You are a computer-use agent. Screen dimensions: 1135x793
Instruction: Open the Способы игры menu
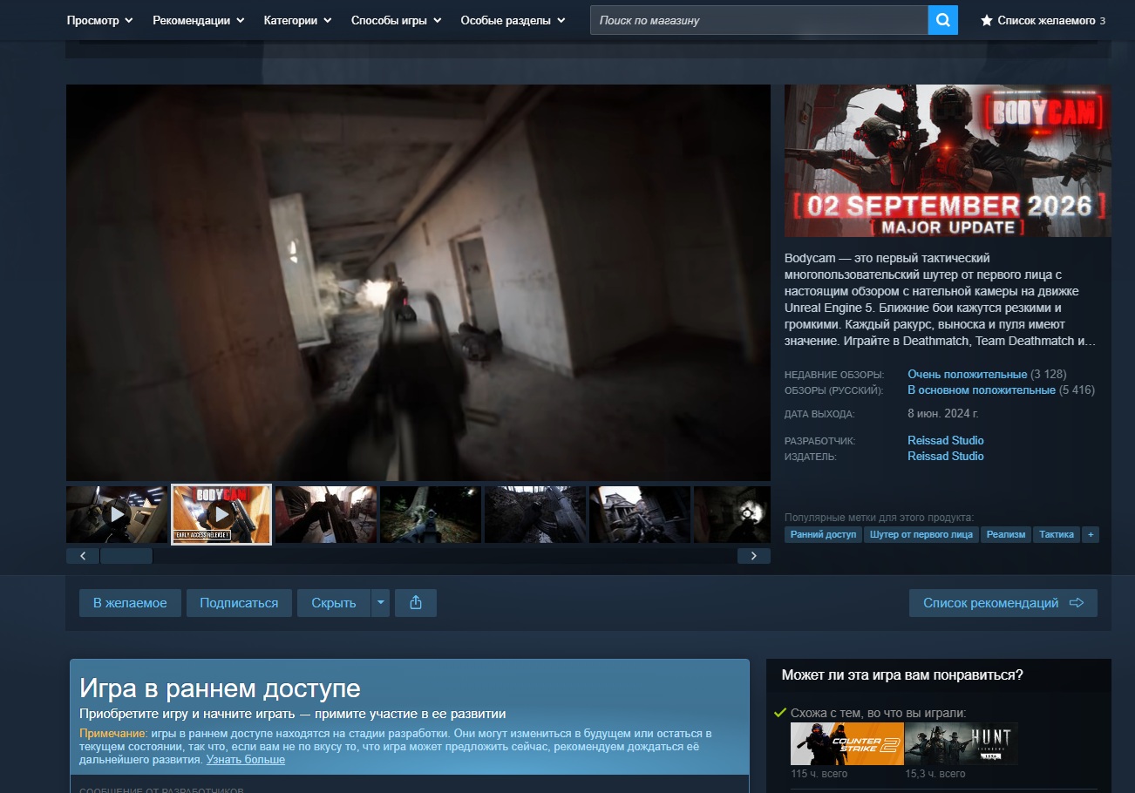tap(397, 20)
